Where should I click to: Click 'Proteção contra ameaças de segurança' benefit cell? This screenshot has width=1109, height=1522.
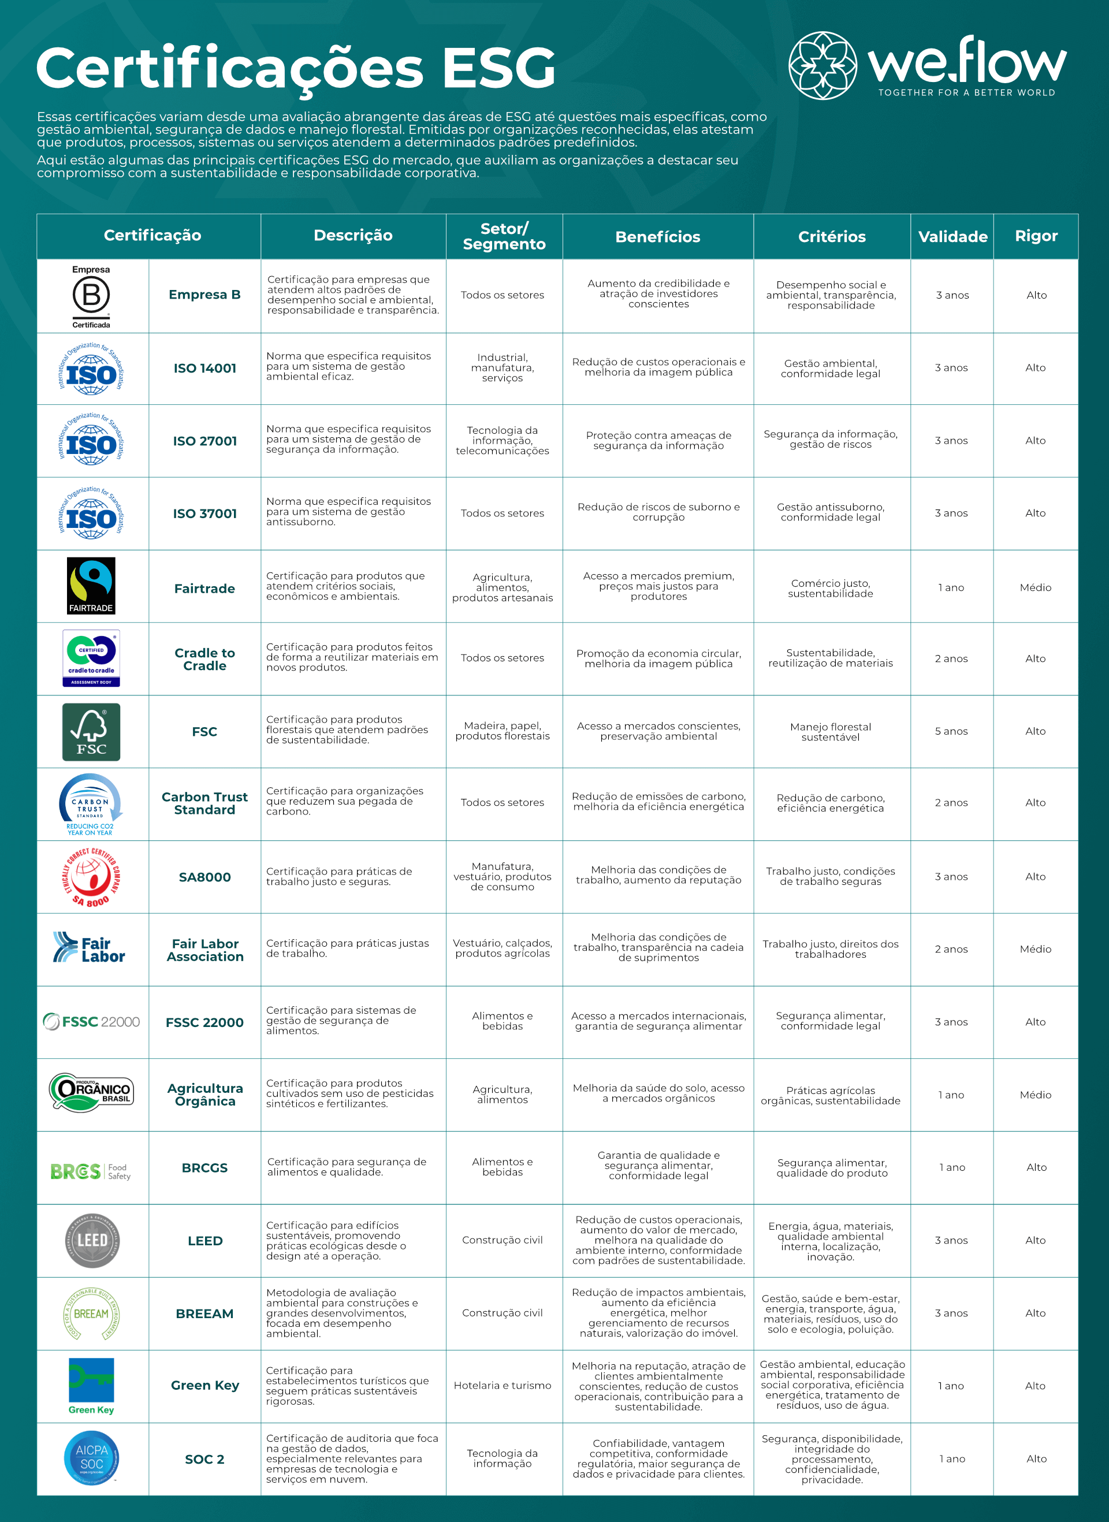coord(658,440)
